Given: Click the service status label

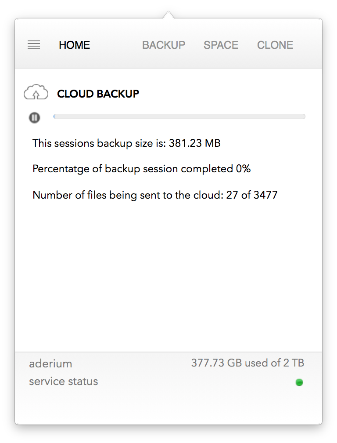Looking at the screenshot, I should [64, 381].
